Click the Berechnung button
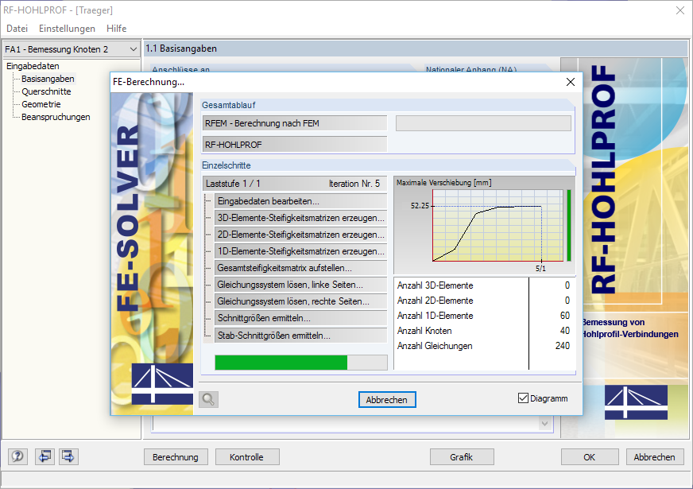Screen dimensions: 693x489 coord(176,456)
